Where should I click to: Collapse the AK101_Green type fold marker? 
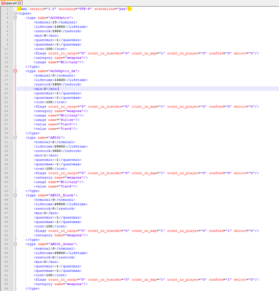(15, 244)
